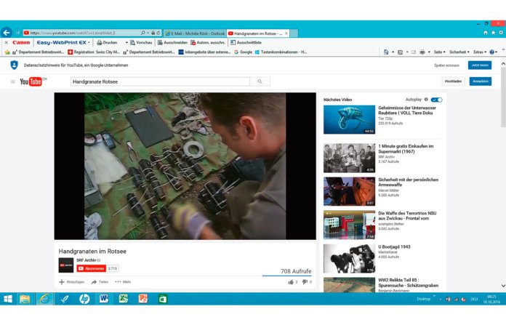Viewport: 506px width, 325px height.
Task: Click the Hochladen button
Action: 453,81
